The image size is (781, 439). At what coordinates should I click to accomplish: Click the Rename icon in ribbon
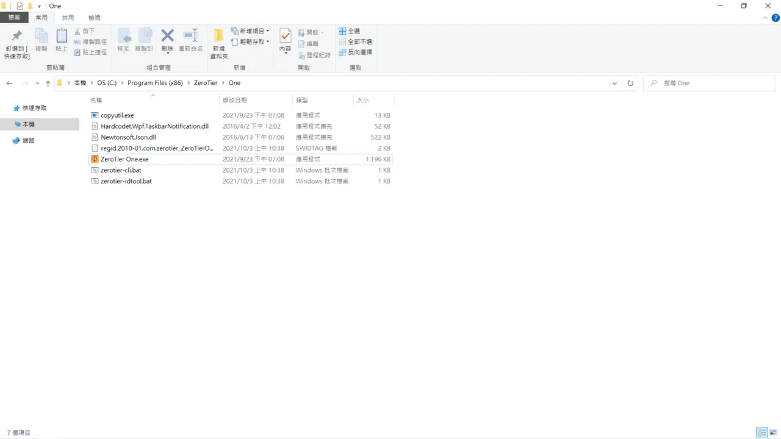[x=191, y=37]
